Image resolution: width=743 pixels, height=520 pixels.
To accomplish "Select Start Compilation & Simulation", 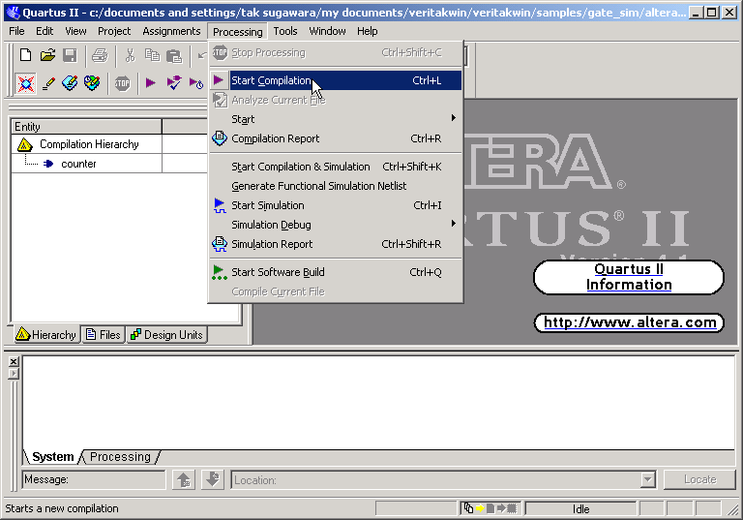I will tap(336, 167).
